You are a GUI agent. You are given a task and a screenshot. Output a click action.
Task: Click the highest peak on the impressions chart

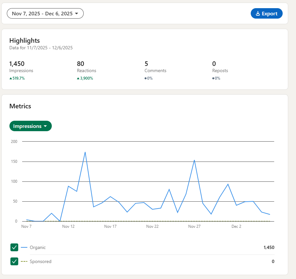[85, 152]
